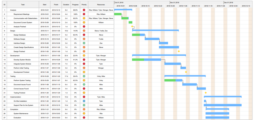Click the Progress column header
Screen dimensions: 254x120
pyautogui.click(x=75, y=4)
